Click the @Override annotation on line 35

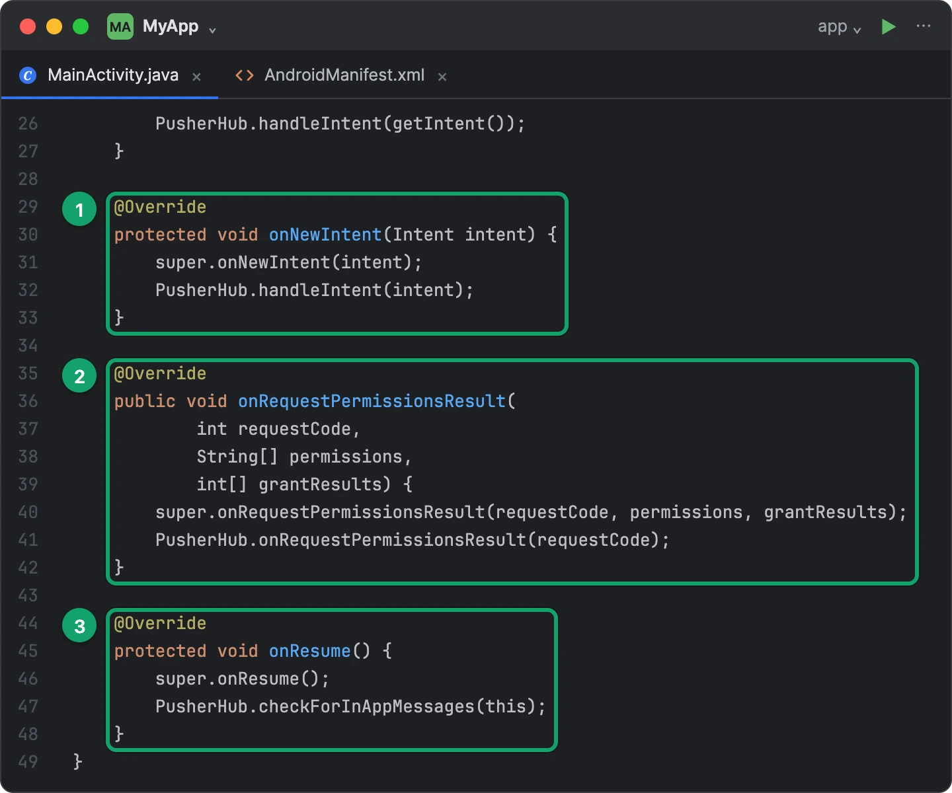[x=160, y=373]
